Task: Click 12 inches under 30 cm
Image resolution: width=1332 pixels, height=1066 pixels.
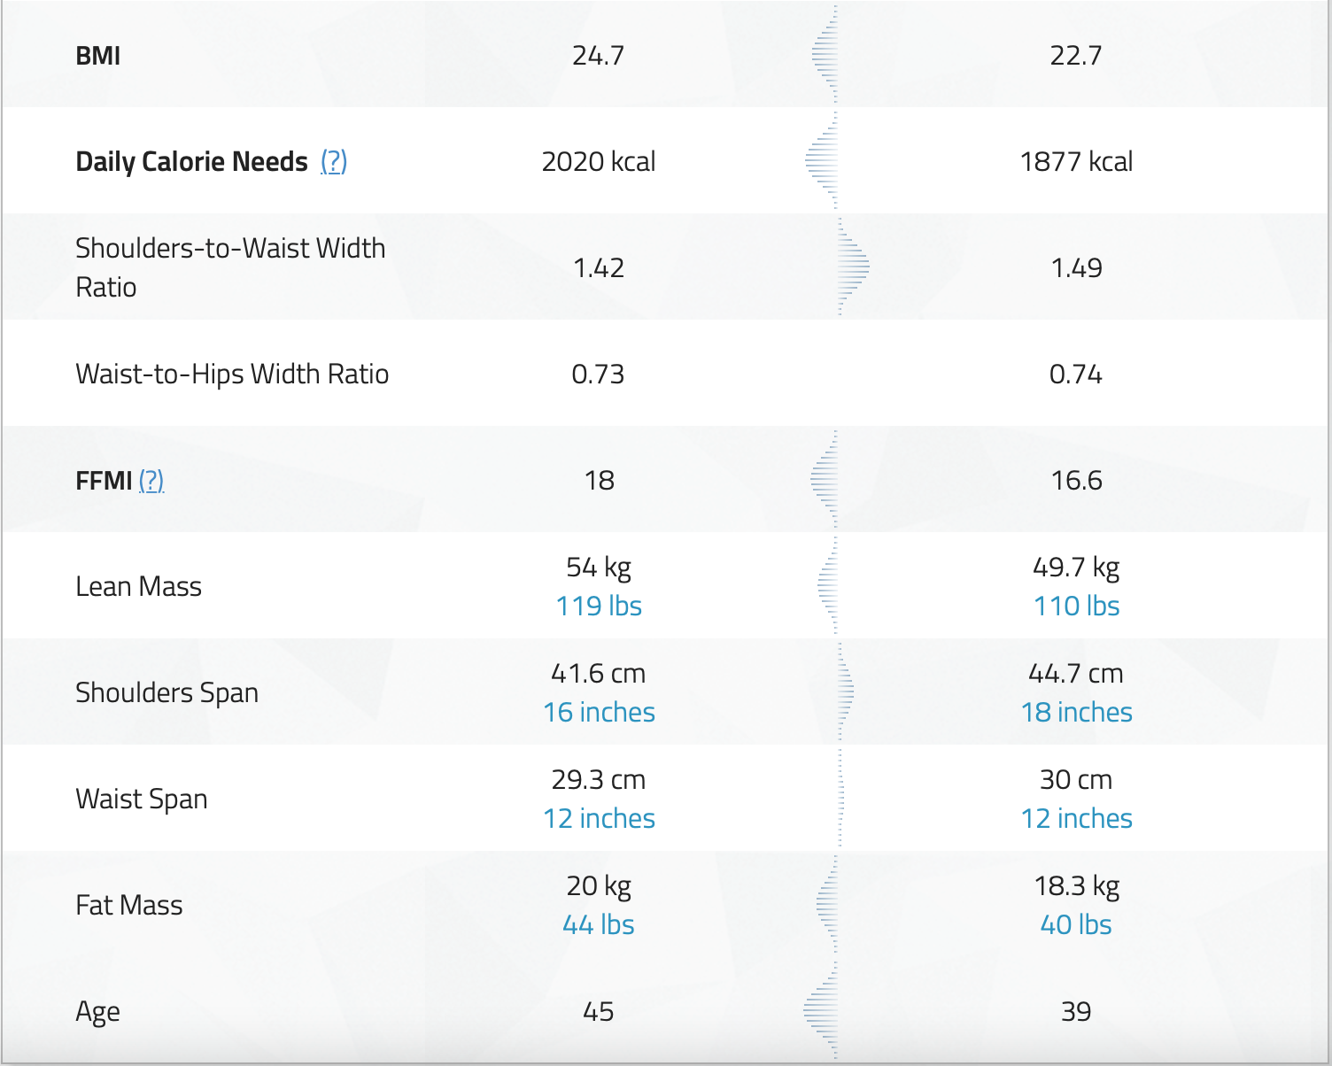Action: [1076, 818]
